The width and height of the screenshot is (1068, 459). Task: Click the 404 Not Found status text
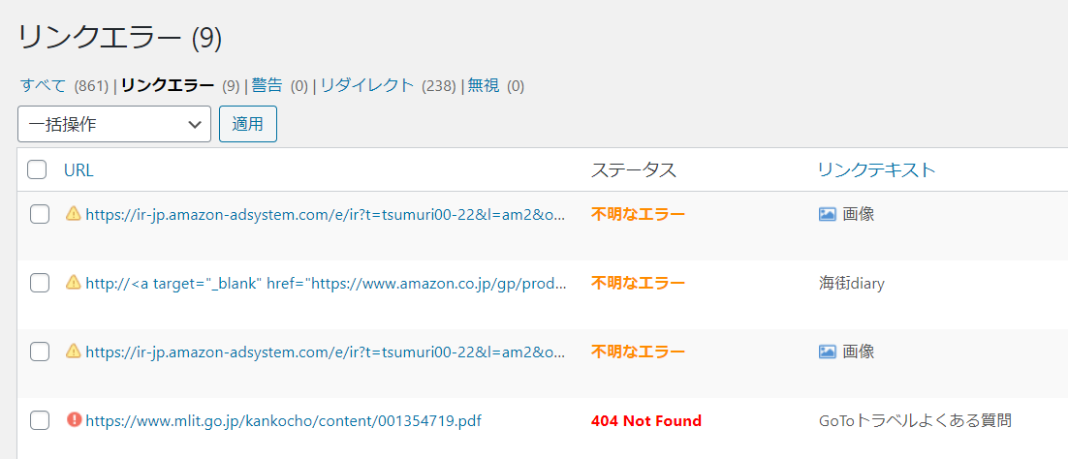[x=646, y=421]
